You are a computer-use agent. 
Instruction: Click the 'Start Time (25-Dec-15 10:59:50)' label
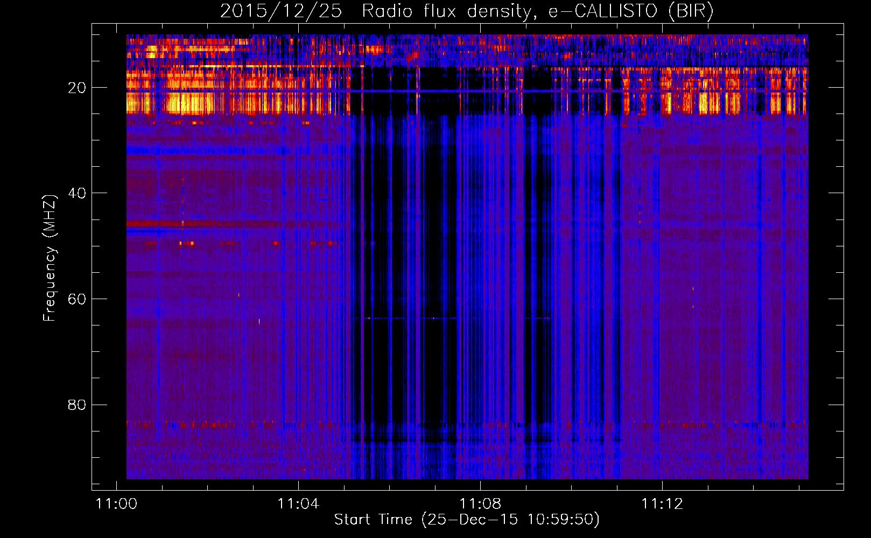467,520
